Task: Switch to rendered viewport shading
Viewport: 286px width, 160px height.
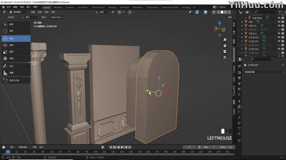Action: pos(229,12)
